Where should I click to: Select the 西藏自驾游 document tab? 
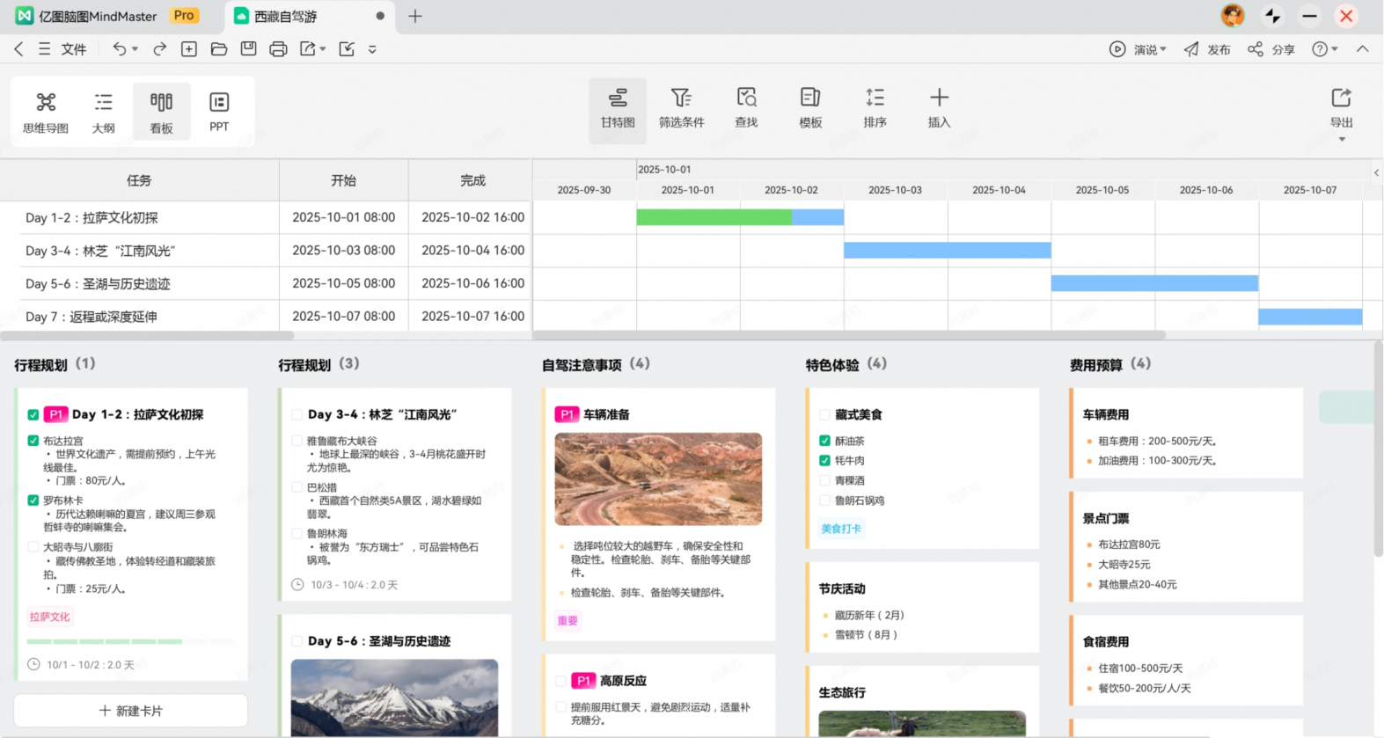coord(286,17)
